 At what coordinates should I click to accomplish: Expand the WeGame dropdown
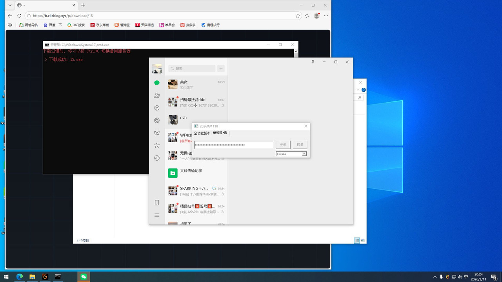tap(304, 154)
